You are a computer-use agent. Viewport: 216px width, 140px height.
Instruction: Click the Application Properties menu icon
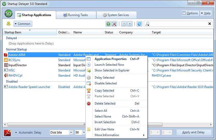pos(89,59)
